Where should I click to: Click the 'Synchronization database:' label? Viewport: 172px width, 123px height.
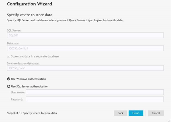[23, 63]
